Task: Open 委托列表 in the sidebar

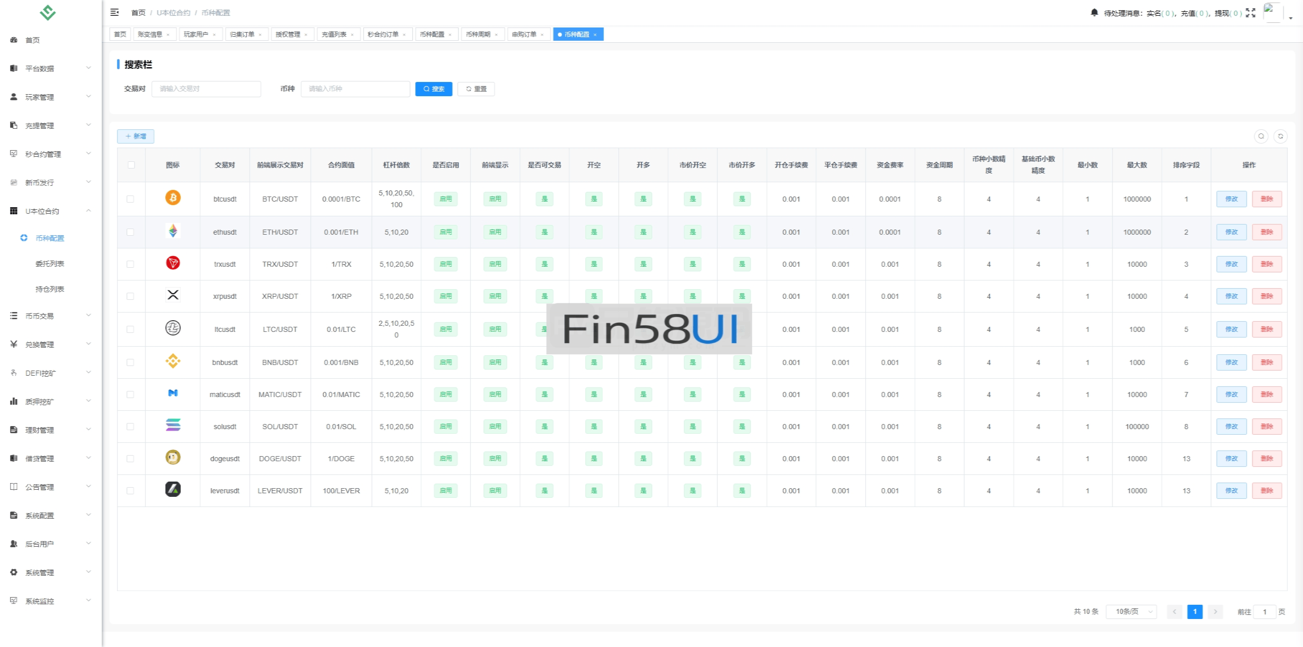Action: tap(50, 264)
